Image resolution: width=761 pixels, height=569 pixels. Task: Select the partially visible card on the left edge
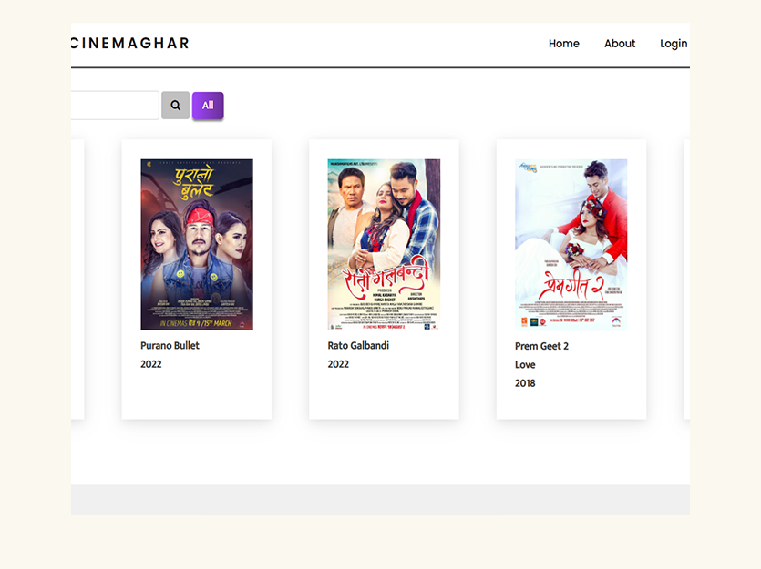(77, 279)
